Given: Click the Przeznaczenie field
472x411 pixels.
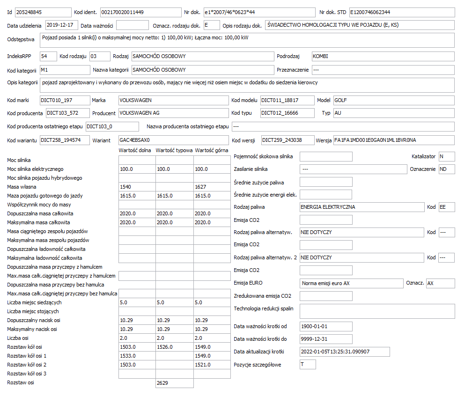Looking at the screenshot, I should 383,70.
